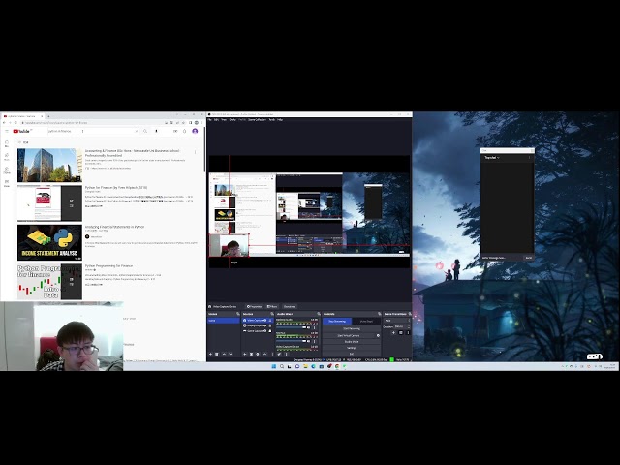Screen dimensions: 620x465
Task: Open Subscriptions in YouTube sidebar
Action: (x=7, y=170)
